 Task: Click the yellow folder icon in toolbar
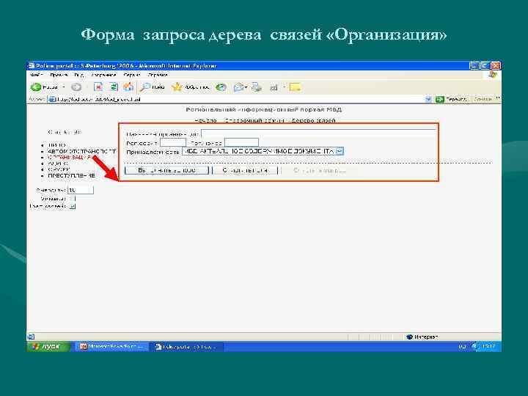[295, 87]
